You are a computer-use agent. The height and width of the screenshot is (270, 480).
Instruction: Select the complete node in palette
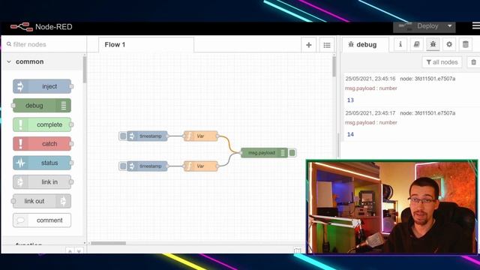click(x=42, y=124)
